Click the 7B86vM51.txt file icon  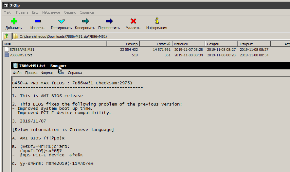7,55
